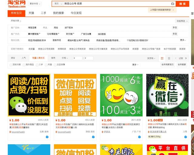Filter by 淘宝店铺
This screenshot has height=155, width=194.
coord(32,28)
